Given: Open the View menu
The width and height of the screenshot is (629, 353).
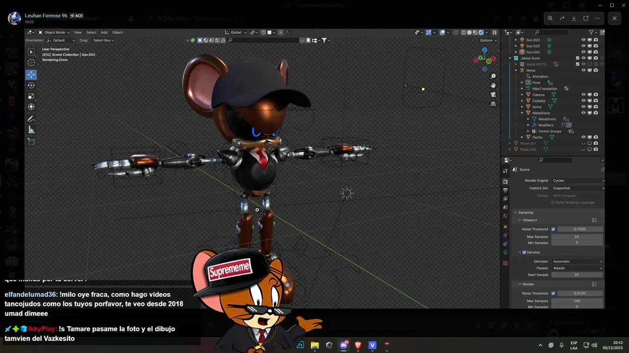Looking at the screenshot, I should pyautogui.click(x=78, y=32).
